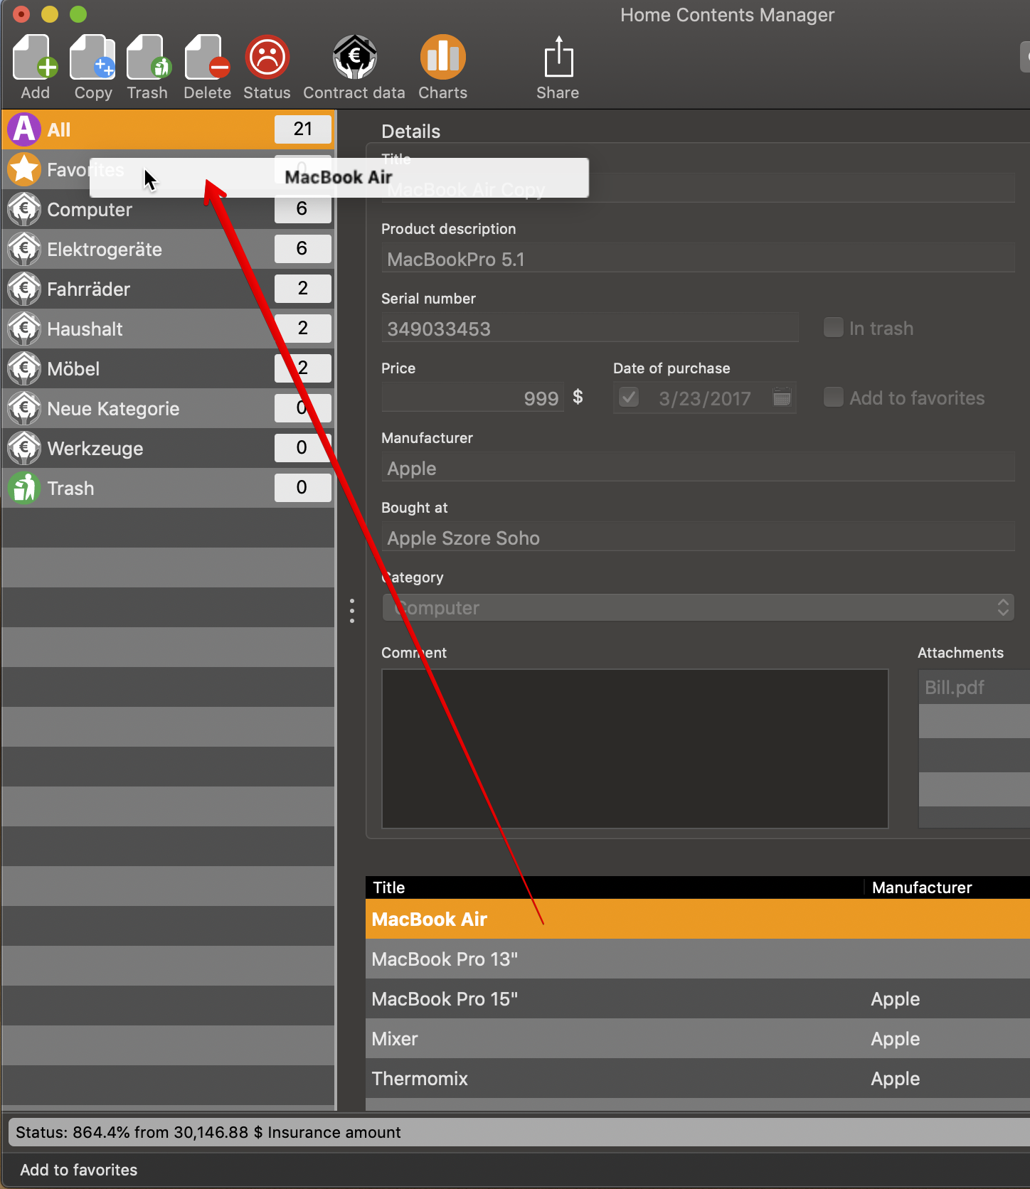Select the Mixer row
The height and width of the screenshot is (1189, 1030).
(698, 1038)
